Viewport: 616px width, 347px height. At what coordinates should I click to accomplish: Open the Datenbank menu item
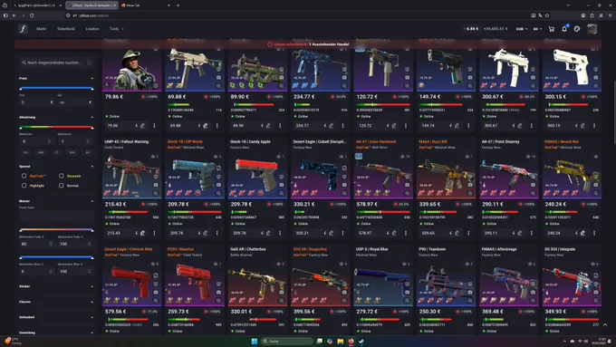(66, 29)
